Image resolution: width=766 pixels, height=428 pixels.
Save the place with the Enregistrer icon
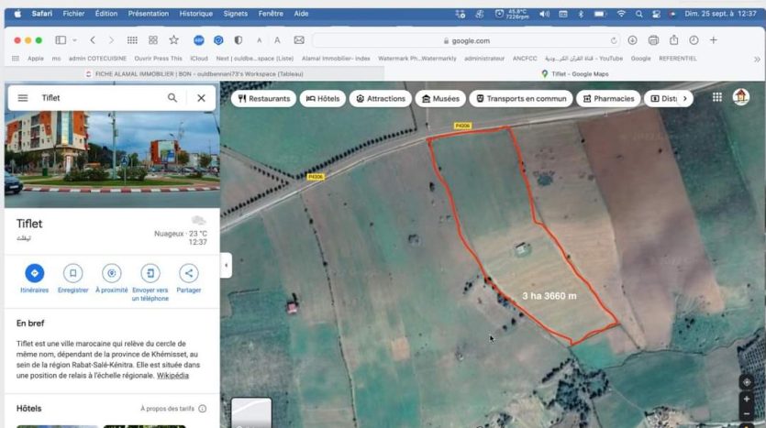click(72, 273)
